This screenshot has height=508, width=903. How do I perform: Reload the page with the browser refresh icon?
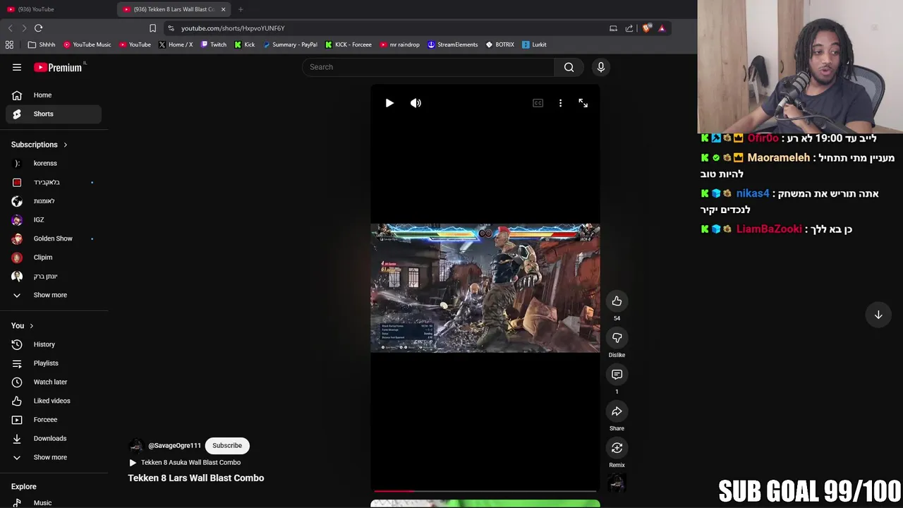38,28
